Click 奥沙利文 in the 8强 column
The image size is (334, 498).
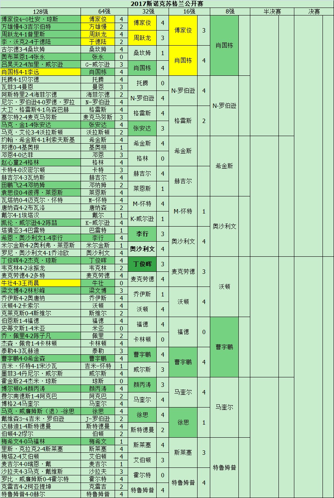tap(225, 226)
